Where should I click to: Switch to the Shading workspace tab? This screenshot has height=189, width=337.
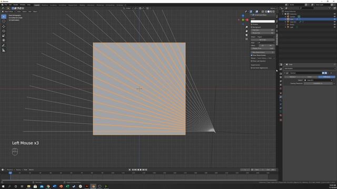82,5
